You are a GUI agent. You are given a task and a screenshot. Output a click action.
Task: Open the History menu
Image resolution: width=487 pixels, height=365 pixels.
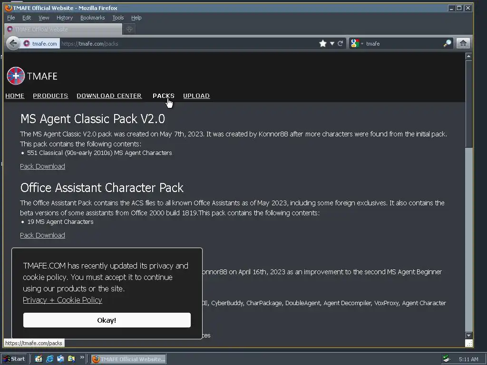[x=65, y=18]
